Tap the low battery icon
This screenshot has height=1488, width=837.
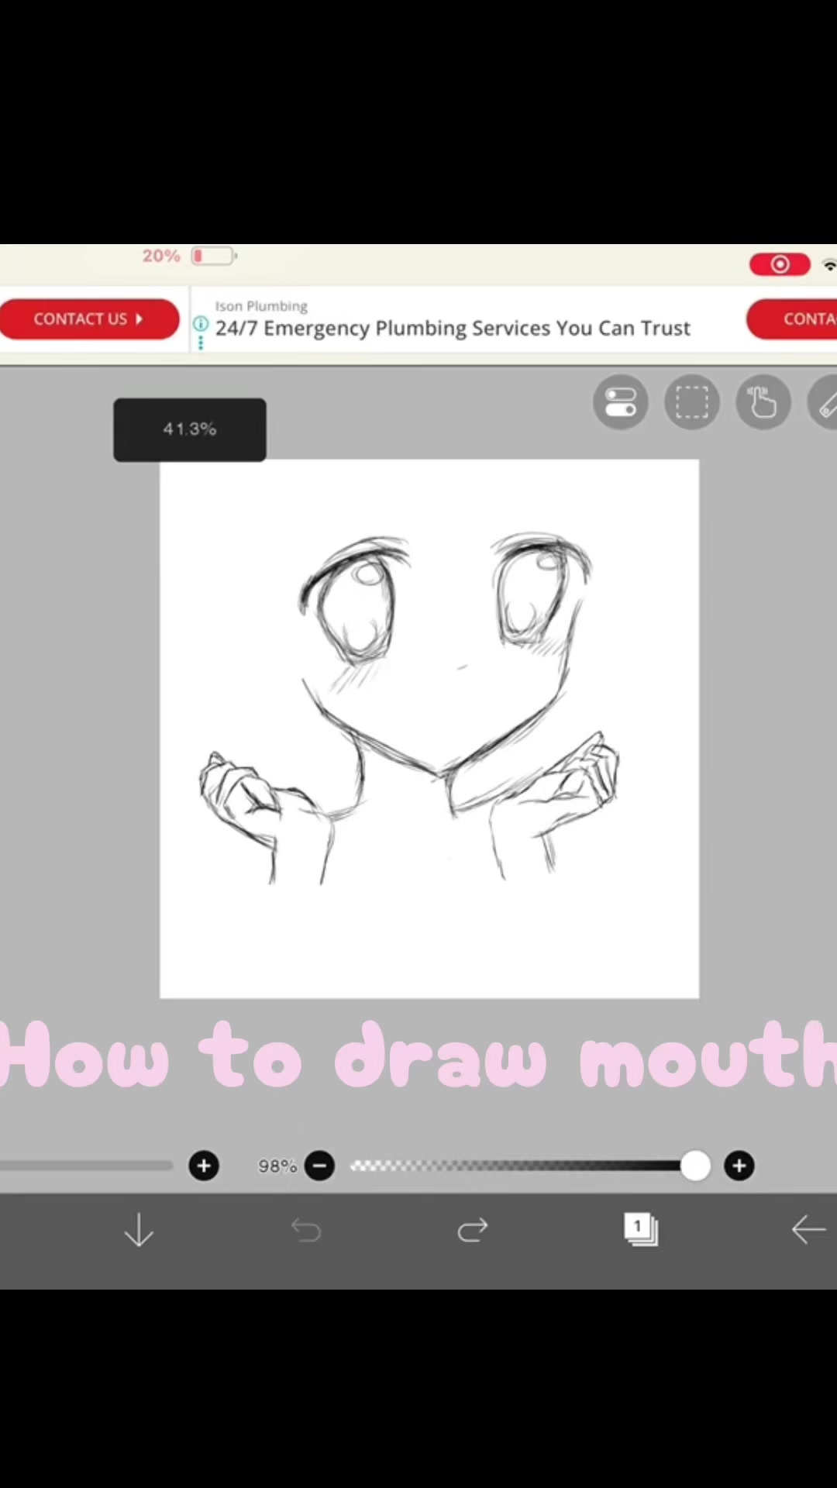214,256
